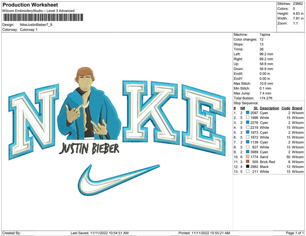The height and width of the screenshot is (236, 306).
Task: Click stitch count 1973 in row 5
Action: pos(254,132)
